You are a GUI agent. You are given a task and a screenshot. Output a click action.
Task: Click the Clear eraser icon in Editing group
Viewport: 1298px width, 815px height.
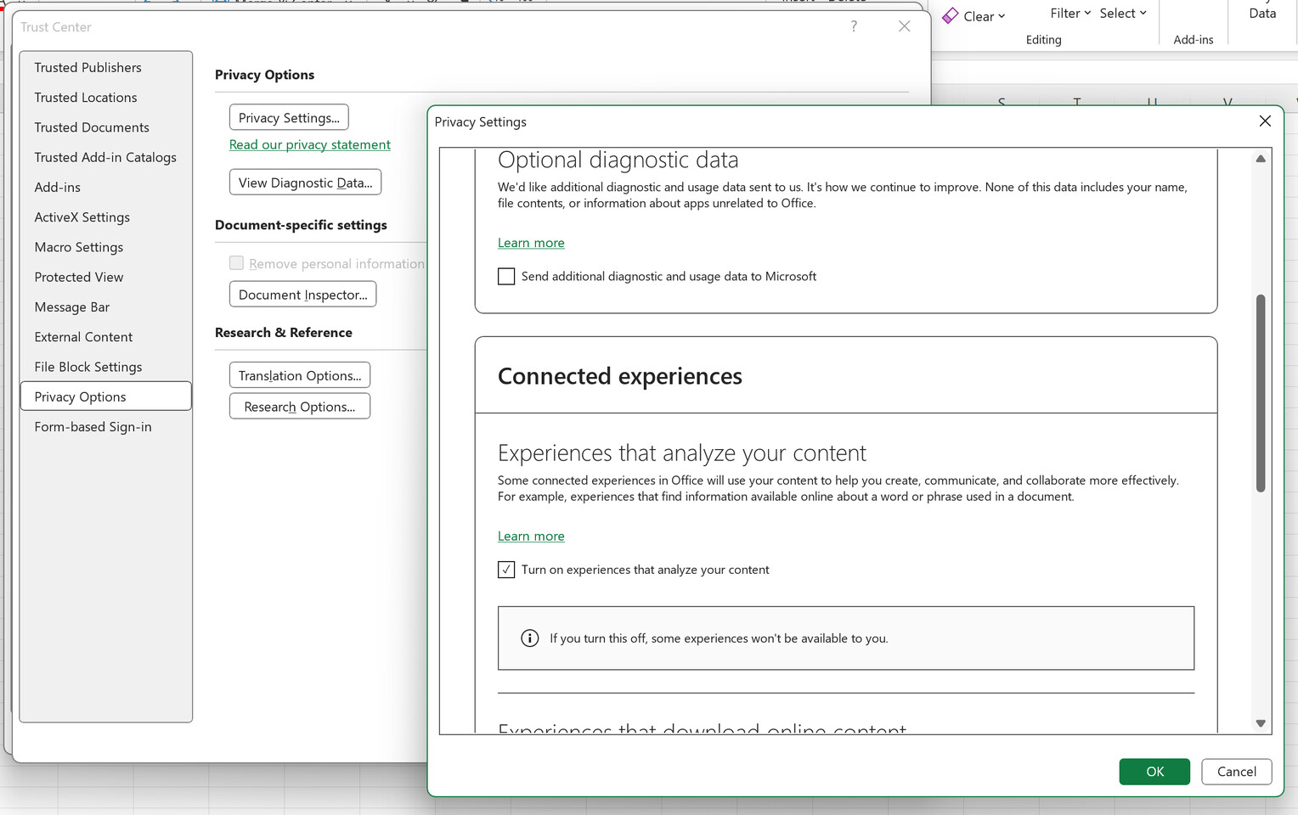coord(951,16)
